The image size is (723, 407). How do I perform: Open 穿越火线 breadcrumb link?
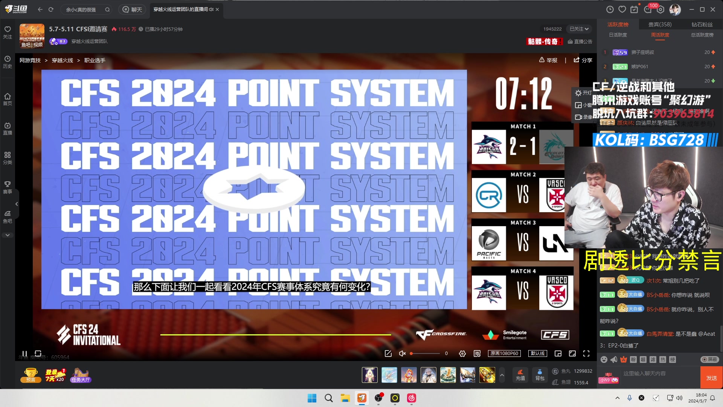tap(63, 60)
